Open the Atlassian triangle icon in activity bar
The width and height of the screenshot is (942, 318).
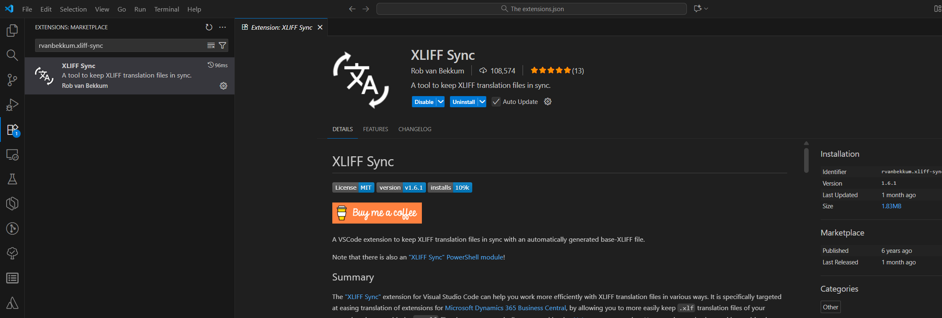pos(12,303)
